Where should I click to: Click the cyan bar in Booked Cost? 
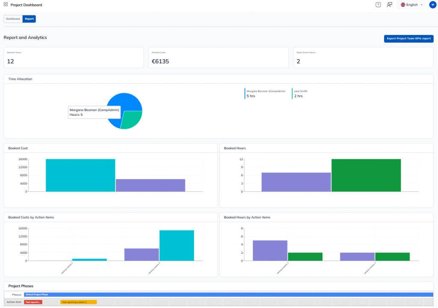(80, 175)
